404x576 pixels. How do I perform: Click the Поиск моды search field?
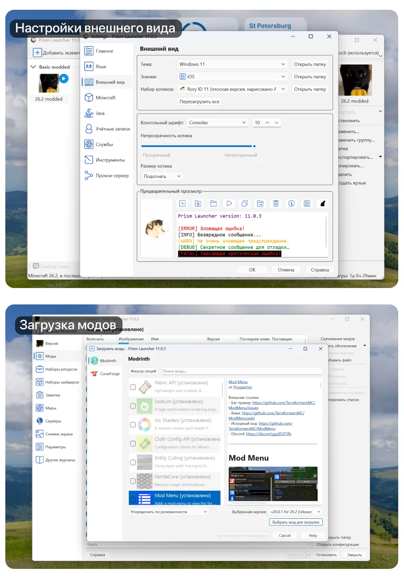(x=242, y=371)
